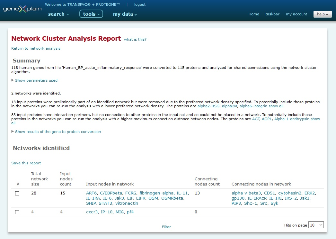The height and width of the screenshot is (239, 336).
Task: Open IL-11 input node
Action: pyautogui.click(x=182, y=193)
